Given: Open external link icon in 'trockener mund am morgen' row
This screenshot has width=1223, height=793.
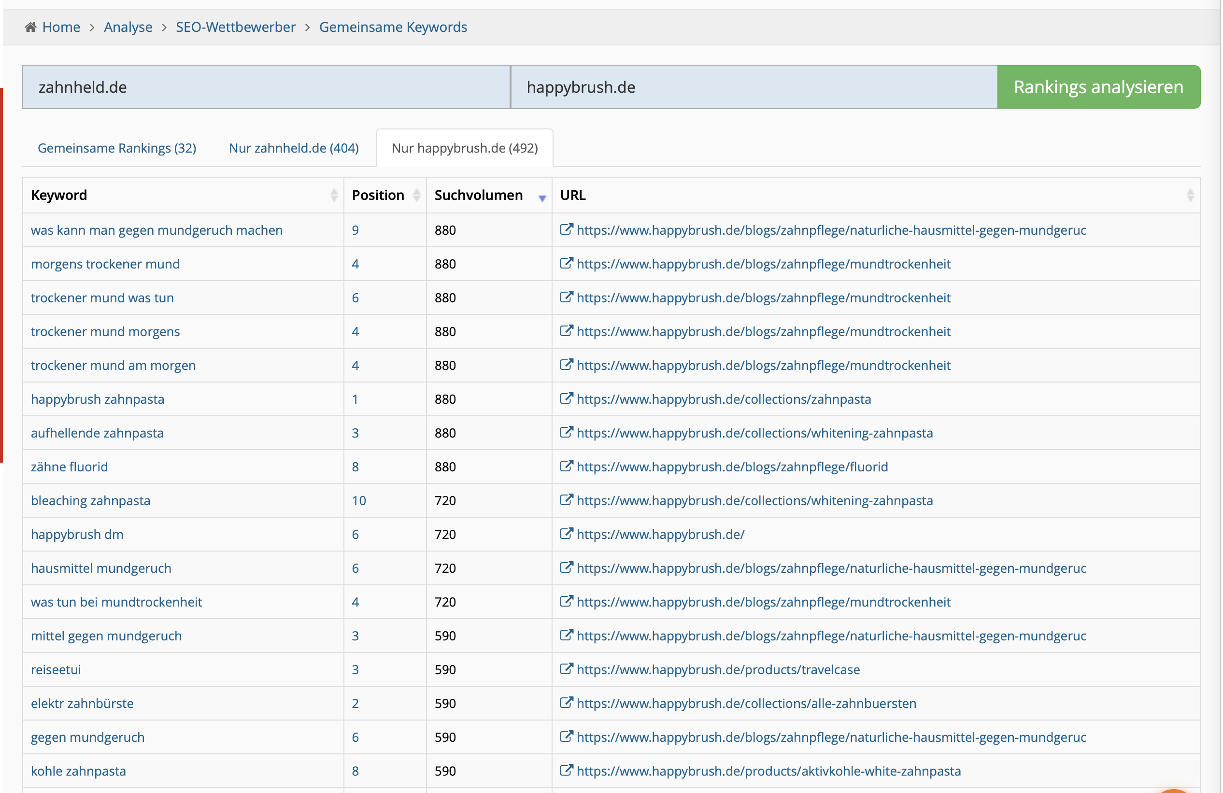Looking at the screenshot, I should (566, 364).
